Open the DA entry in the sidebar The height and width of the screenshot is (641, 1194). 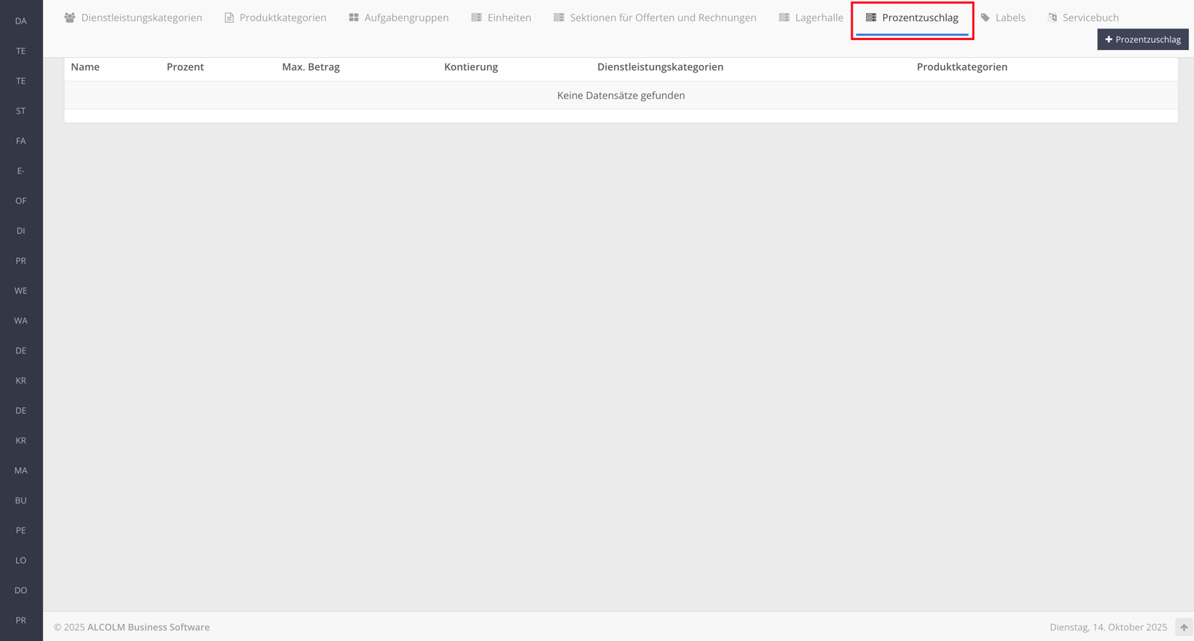[21, 21]
